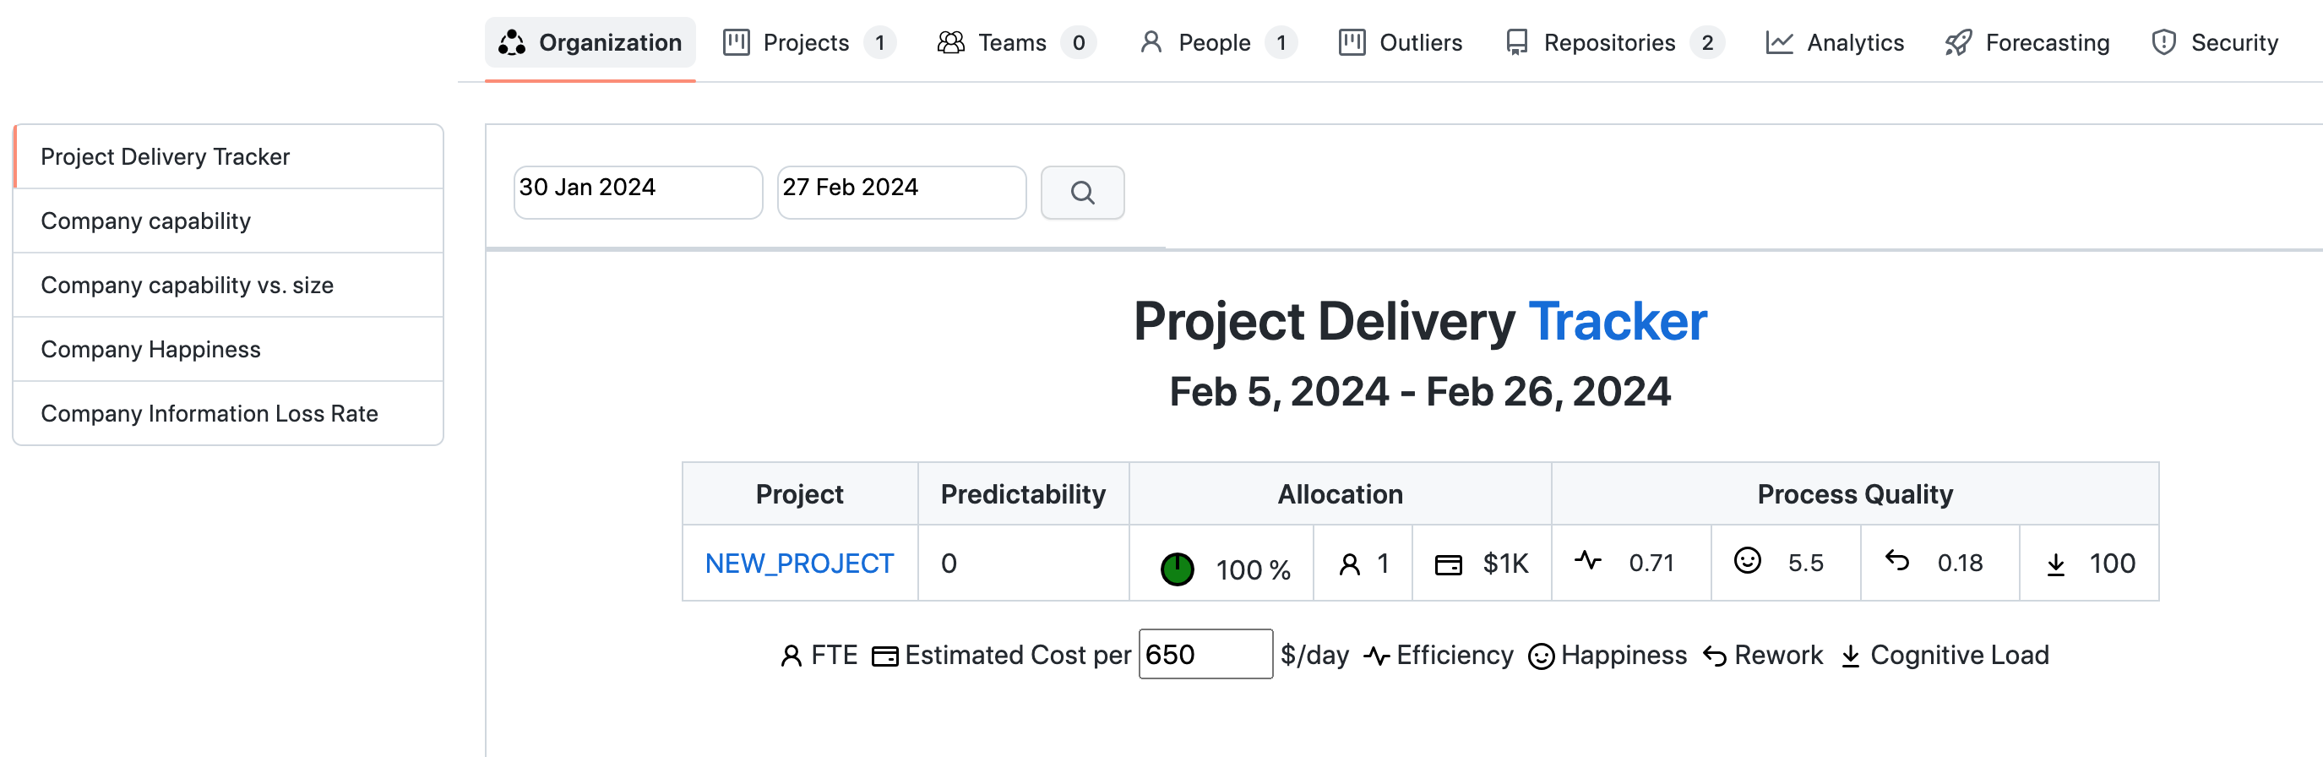
Task: Click the cognitive load value 100
Action: 2112,564
